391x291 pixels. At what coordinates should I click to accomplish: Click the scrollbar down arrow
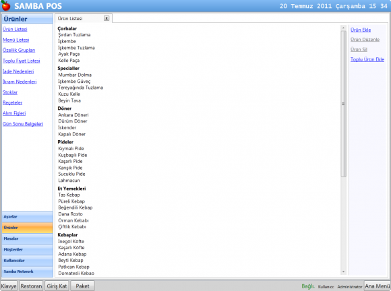343,271
